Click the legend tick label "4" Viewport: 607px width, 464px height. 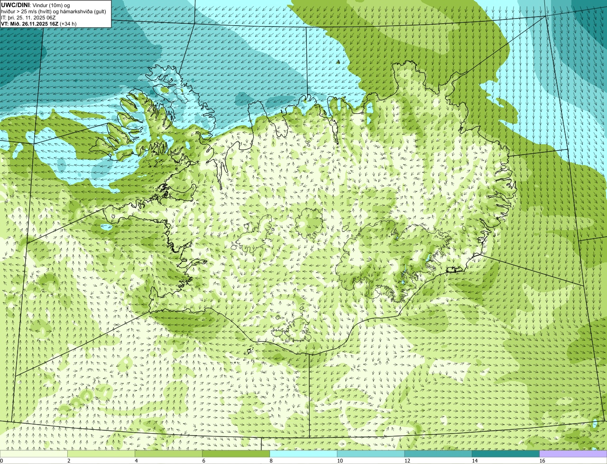136,461
